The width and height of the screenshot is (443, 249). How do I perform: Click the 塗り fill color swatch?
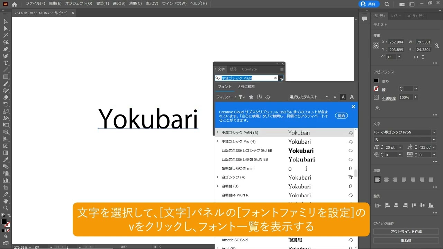[x=376, y=81]
